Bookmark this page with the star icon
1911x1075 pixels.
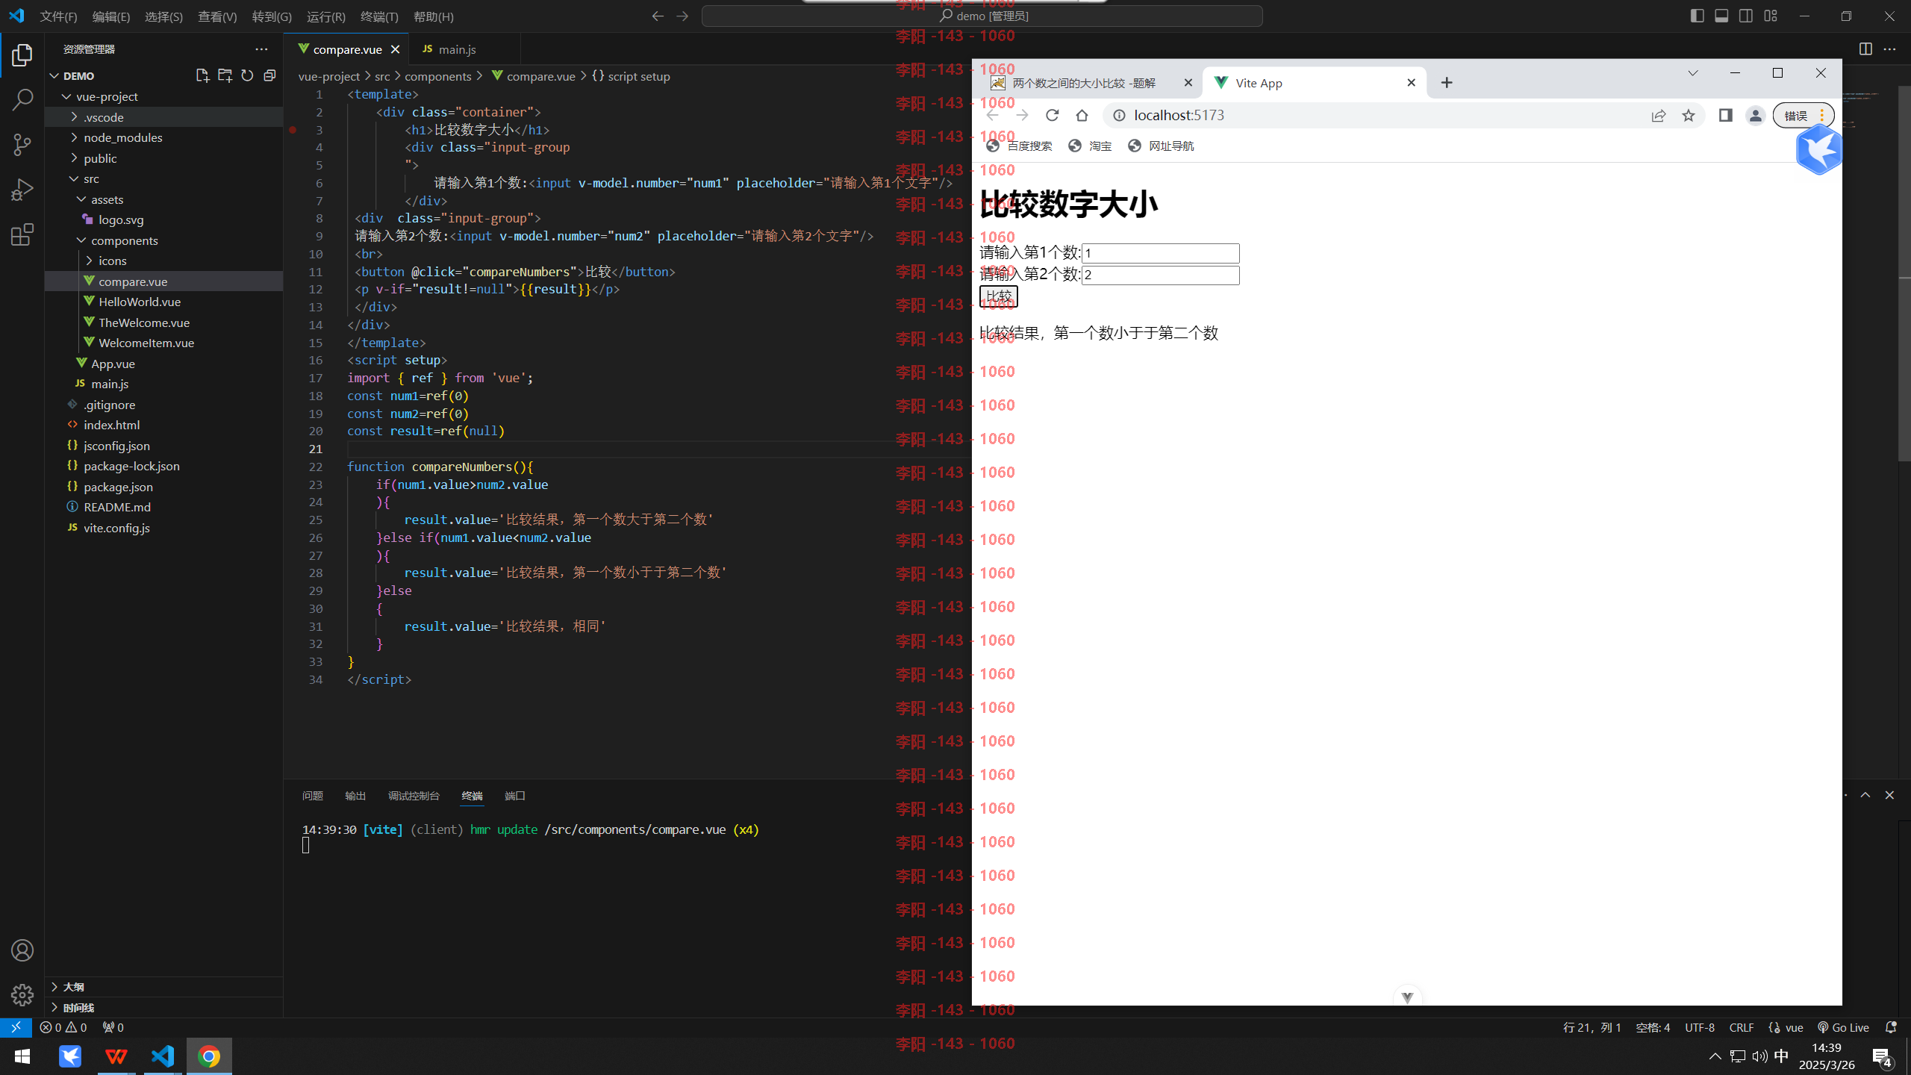point(1689,115)
